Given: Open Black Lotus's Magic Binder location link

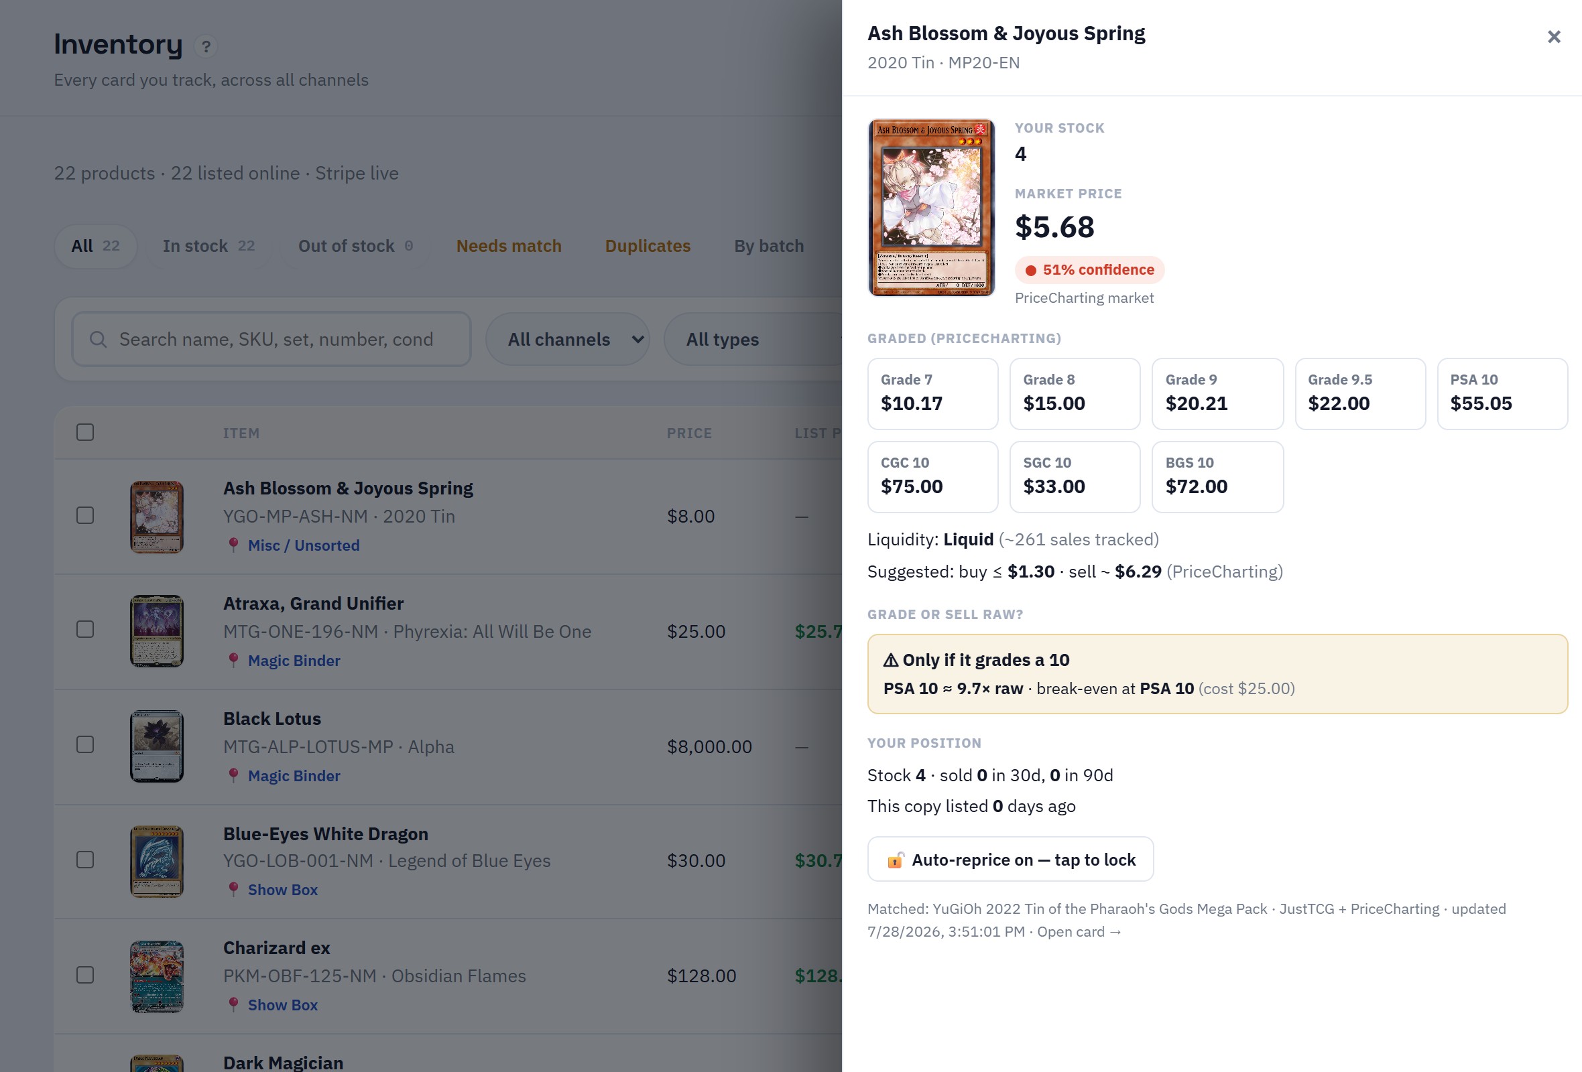Looking at the screenshot, I should coord(294,775).
